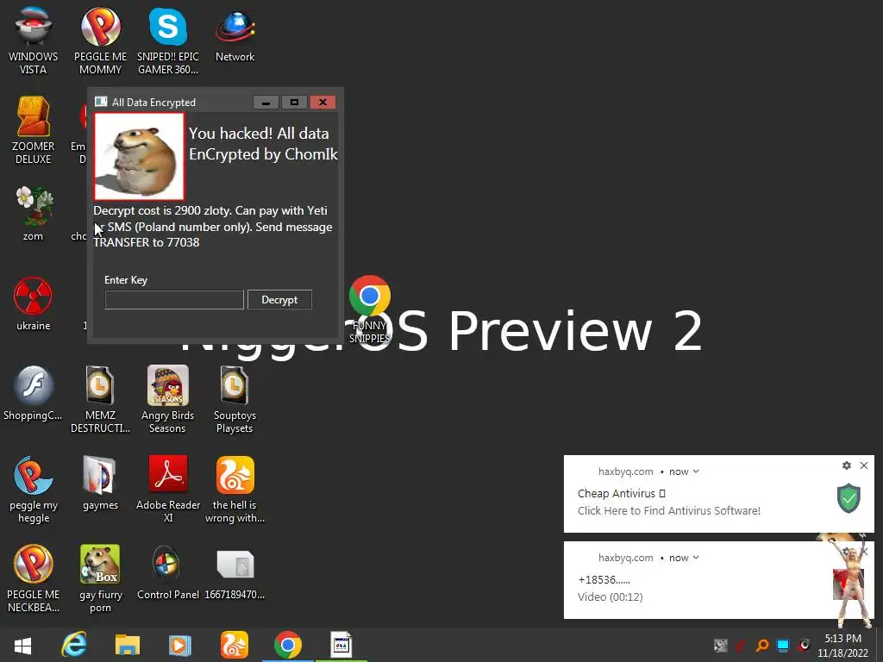The height and width of the screenshot is (662, 883).
Task: Maximize the All Data Encrypted window
Action: pyautogui.click(x=294, y=102)
